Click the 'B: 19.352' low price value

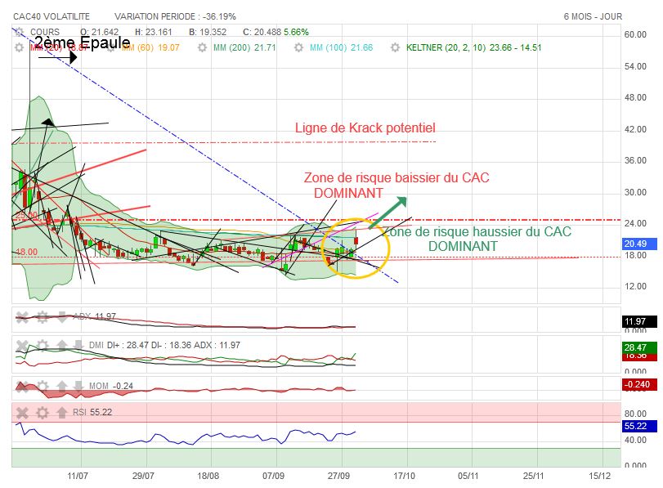coord(208,32)
